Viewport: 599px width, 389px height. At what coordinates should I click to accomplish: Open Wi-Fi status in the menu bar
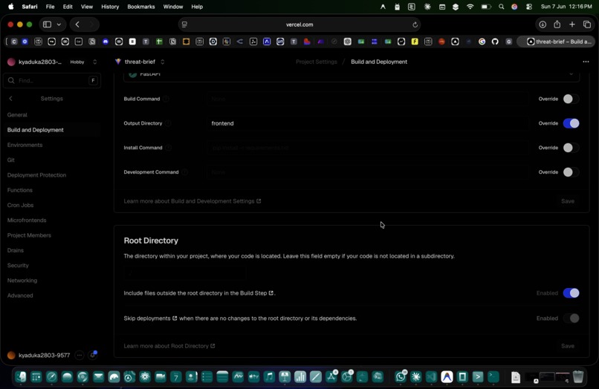point(470,7)
